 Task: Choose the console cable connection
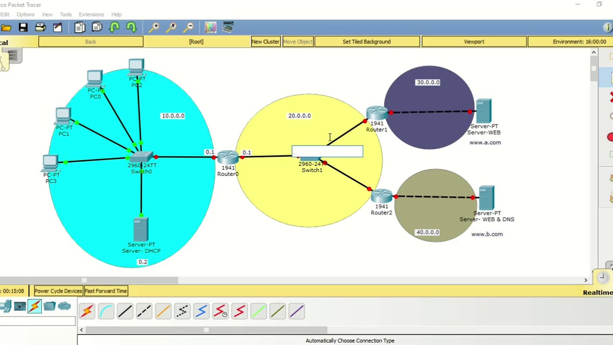[106, 312]
